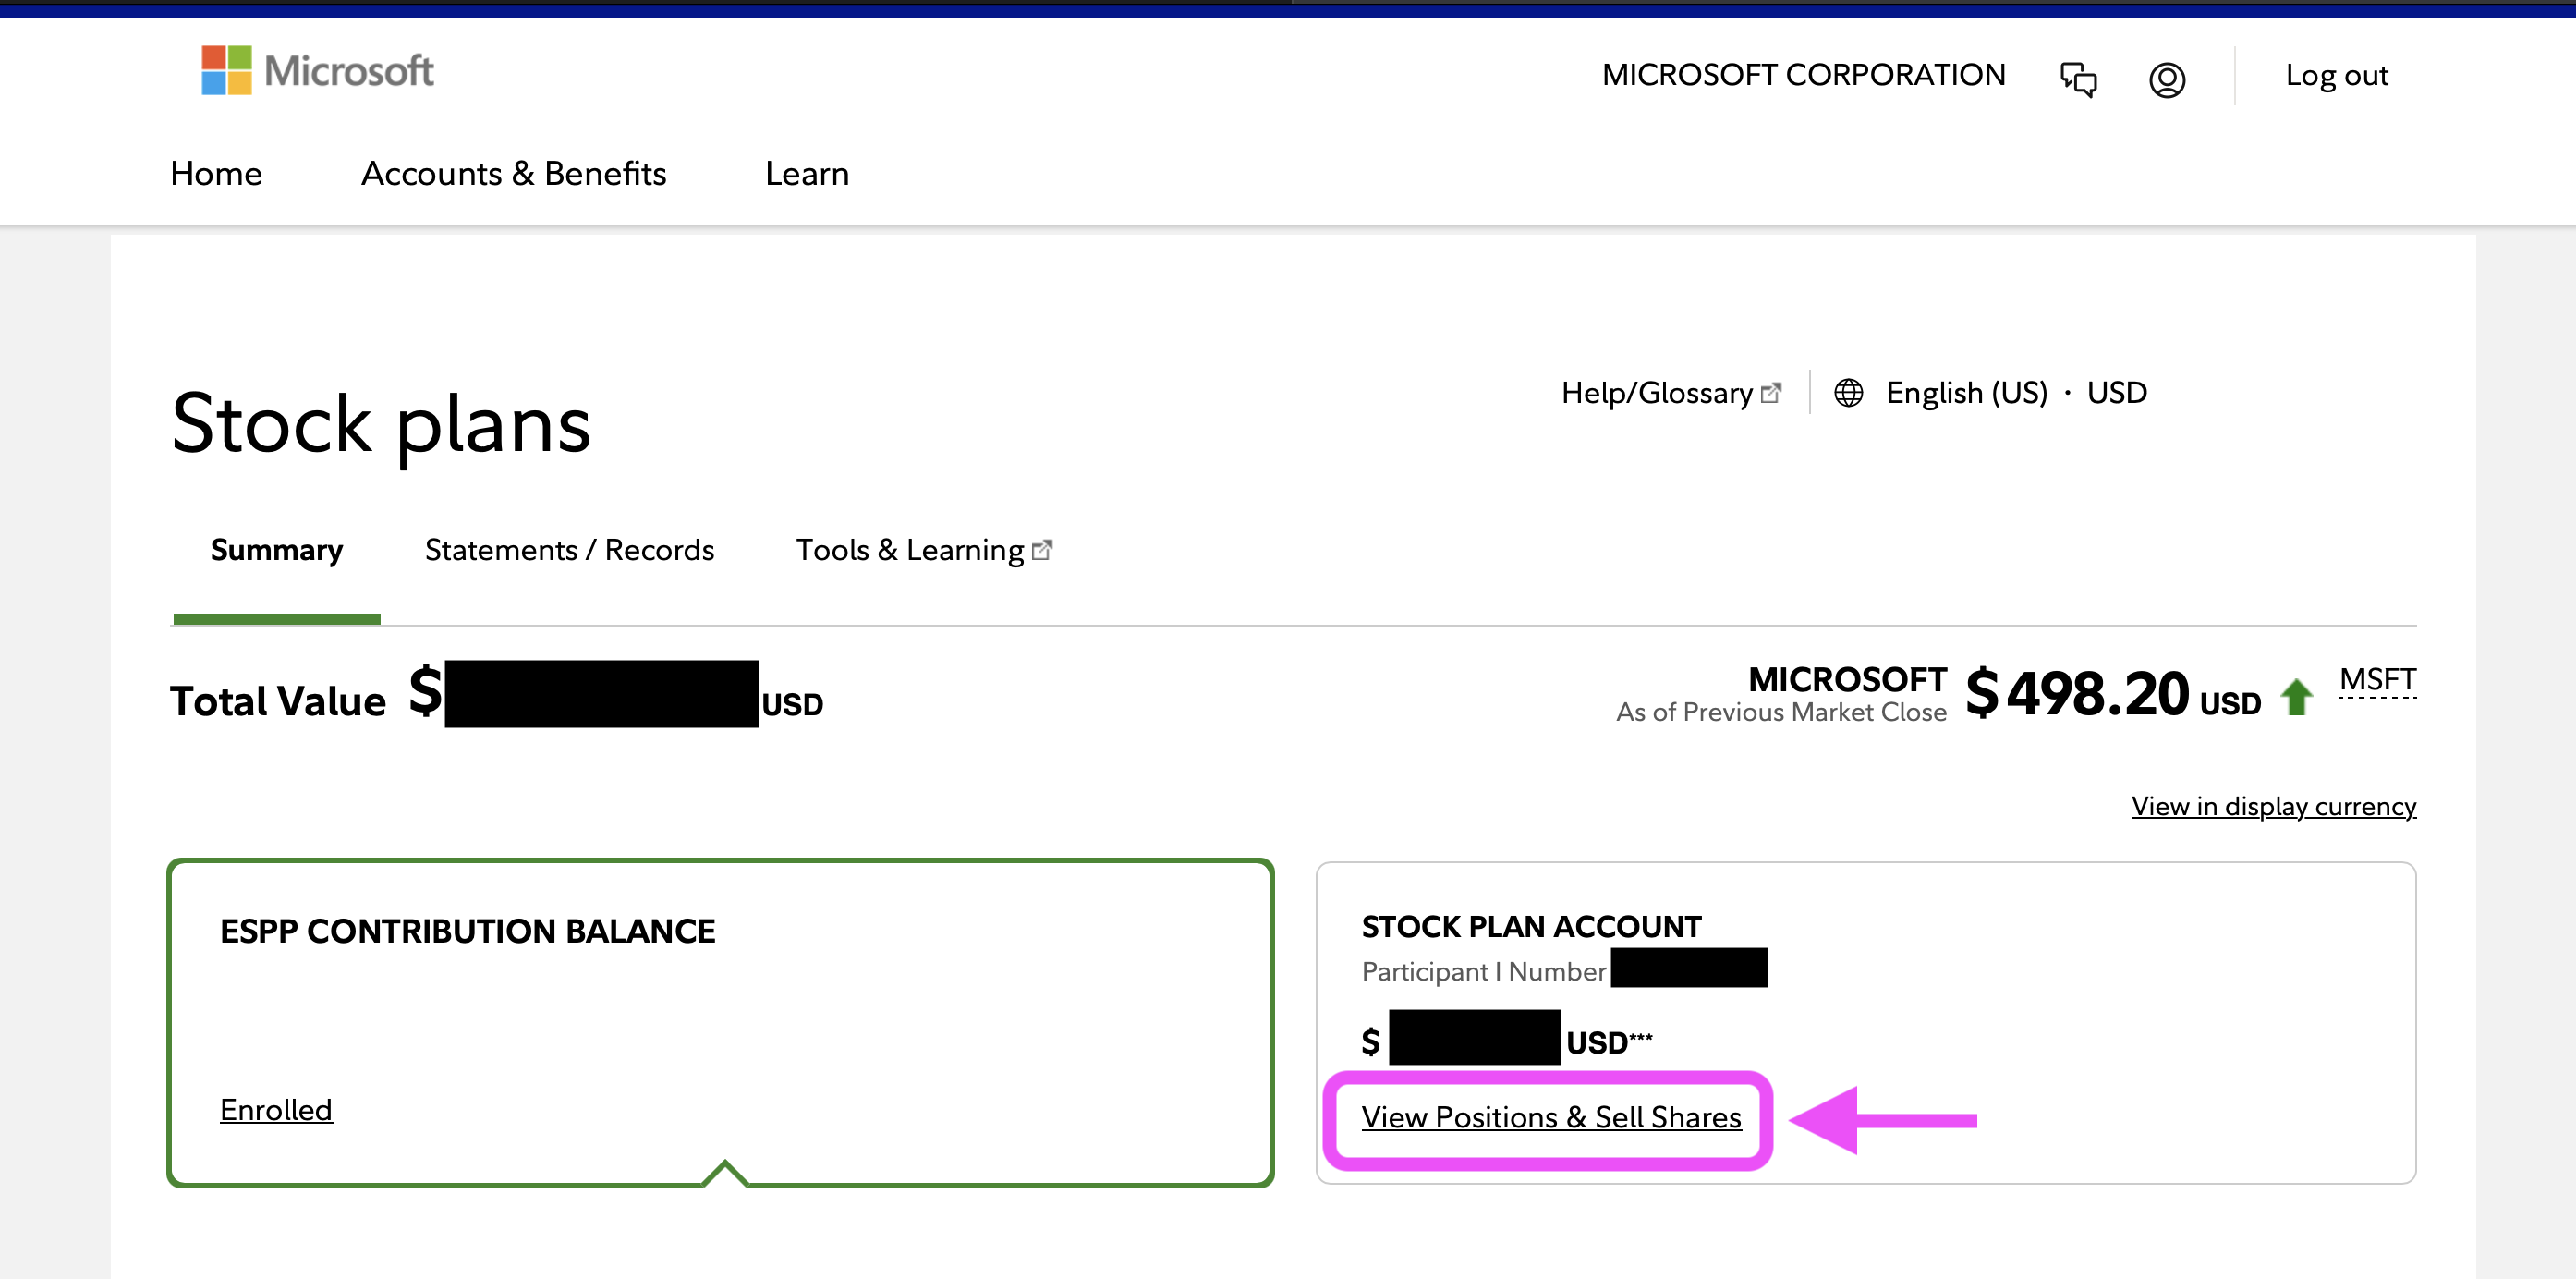Click the Enrolled link
Viewport: 2576px width, 1279px height.
(276, 1110)
